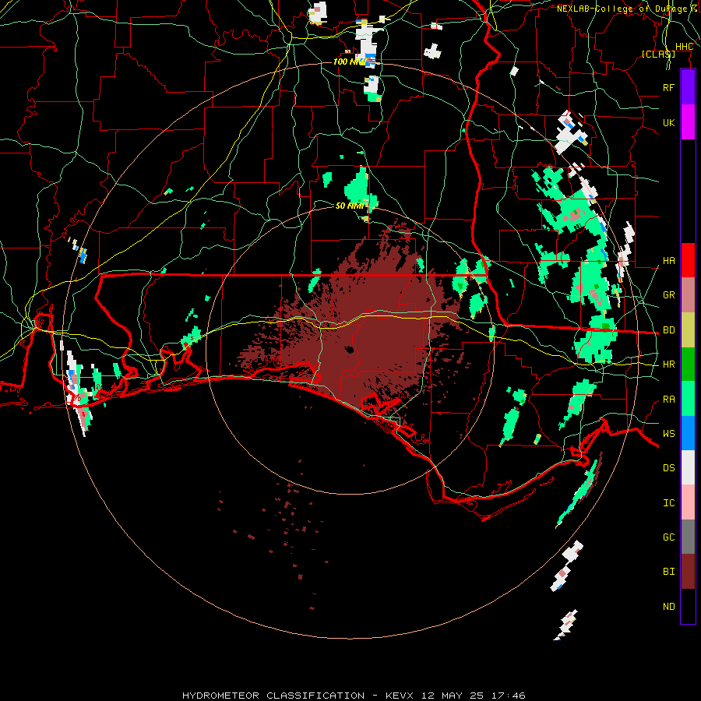Screen dimensions: 701x701
Task: Click the ND black legend swatch
Action: [688, 606]
